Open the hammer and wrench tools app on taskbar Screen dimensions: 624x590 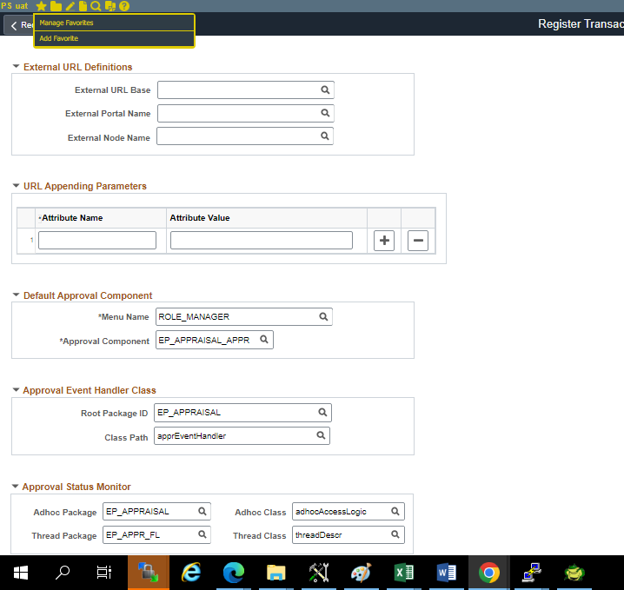[x=319, y=573]
